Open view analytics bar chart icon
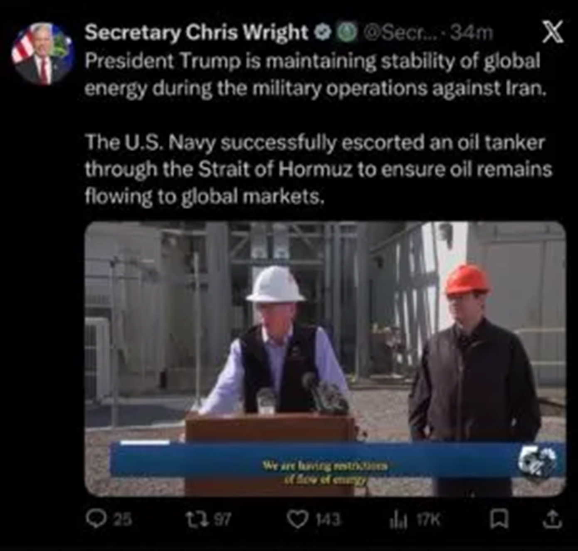Screen dimensions: 578x551 398,520
